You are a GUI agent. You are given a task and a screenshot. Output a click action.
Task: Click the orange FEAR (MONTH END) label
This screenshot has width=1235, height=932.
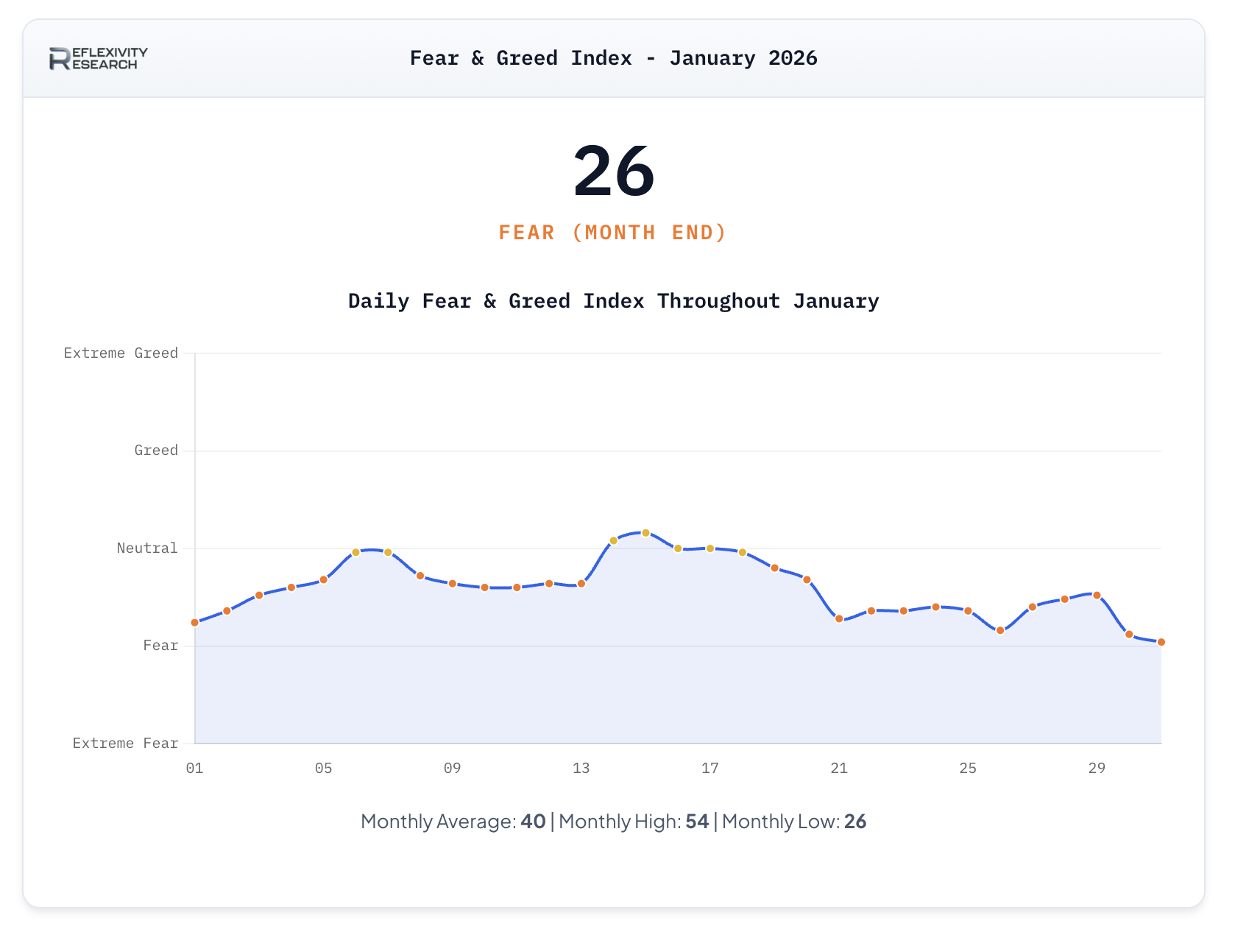pos(612,233)
